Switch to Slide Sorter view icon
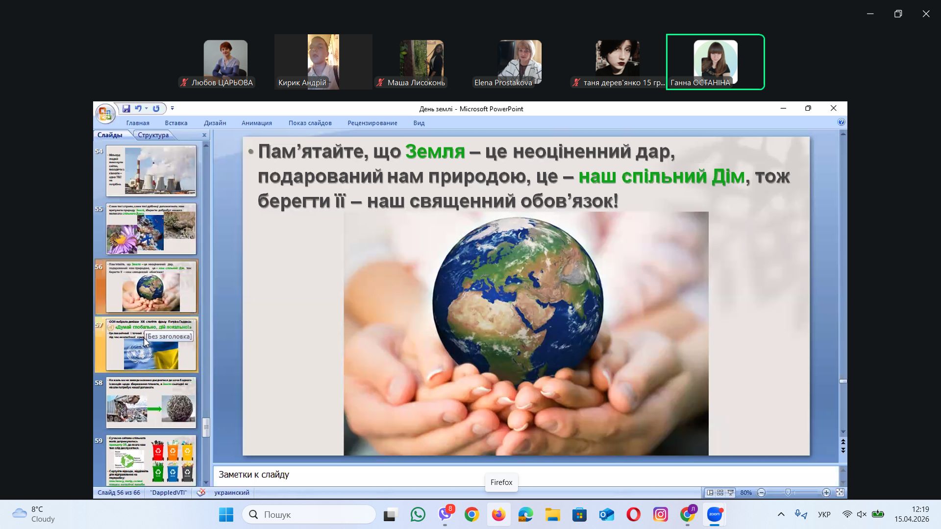Viewport: 941px width, 529px height. (x=720, y=493)
